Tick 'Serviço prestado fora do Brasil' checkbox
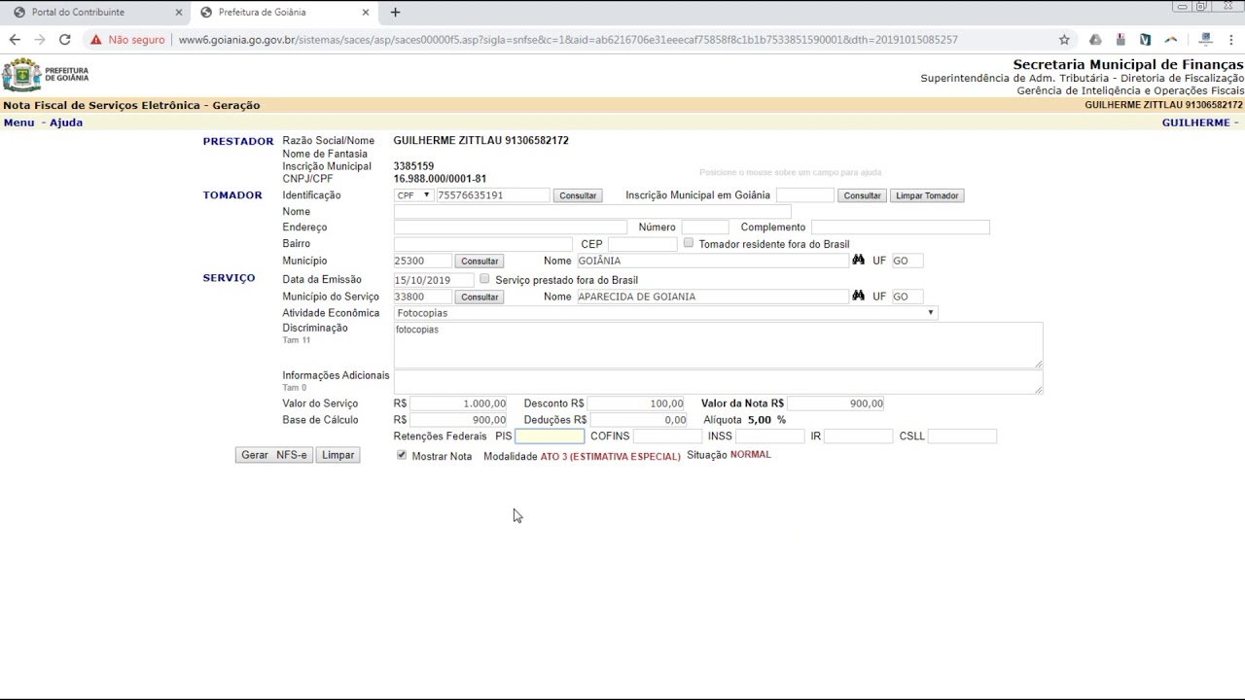The height and width of the screenshot is (700, 1245). click(x=484, y=279)
